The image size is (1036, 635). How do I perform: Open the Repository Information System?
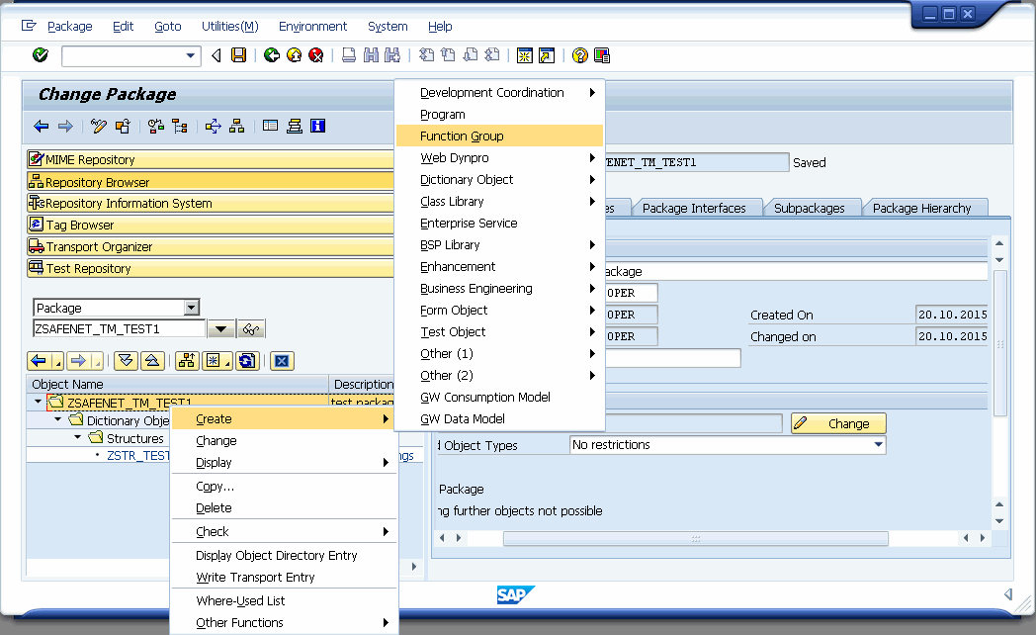[x=211, y=203]
